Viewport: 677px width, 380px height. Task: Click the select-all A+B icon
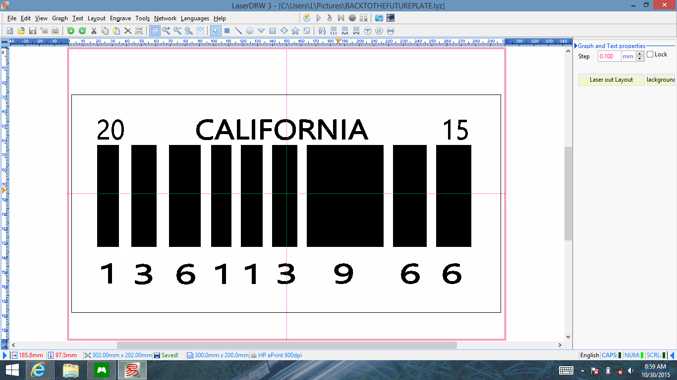pos(139,31)
